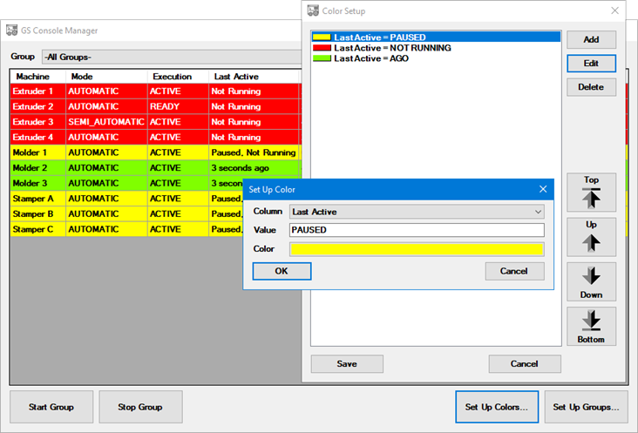Delete the selected color rule
This screenshot has height=433, width=638.
click(591, 87)
